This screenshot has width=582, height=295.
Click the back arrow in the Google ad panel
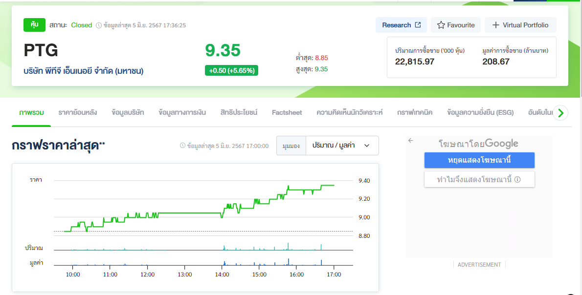(410, 141)
